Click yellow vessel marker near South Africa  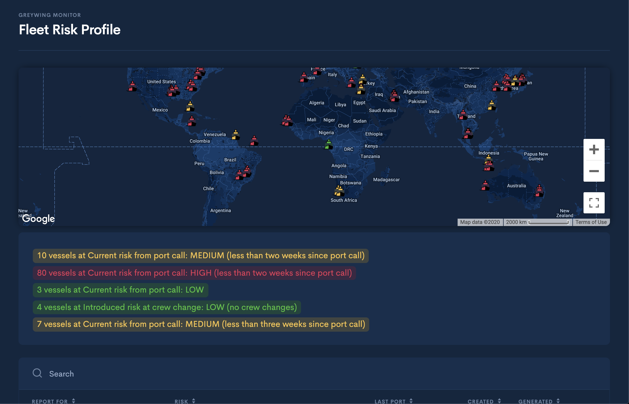click(339, 191)
